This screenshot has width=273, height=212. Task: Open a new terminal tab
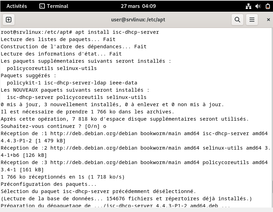pyautogui.click(x=9, y=20)
